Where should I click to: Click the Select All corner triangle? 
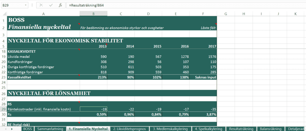tap(4, 14)
